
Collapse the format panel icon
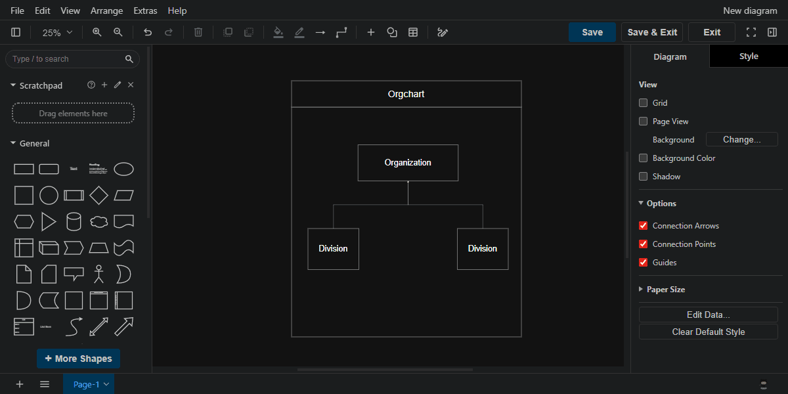772,32
